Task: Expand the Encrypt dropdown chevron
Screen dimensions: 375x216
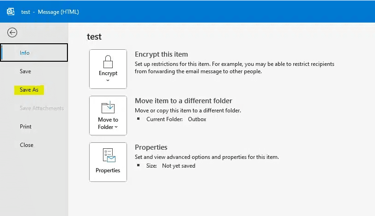Action: 108,80
